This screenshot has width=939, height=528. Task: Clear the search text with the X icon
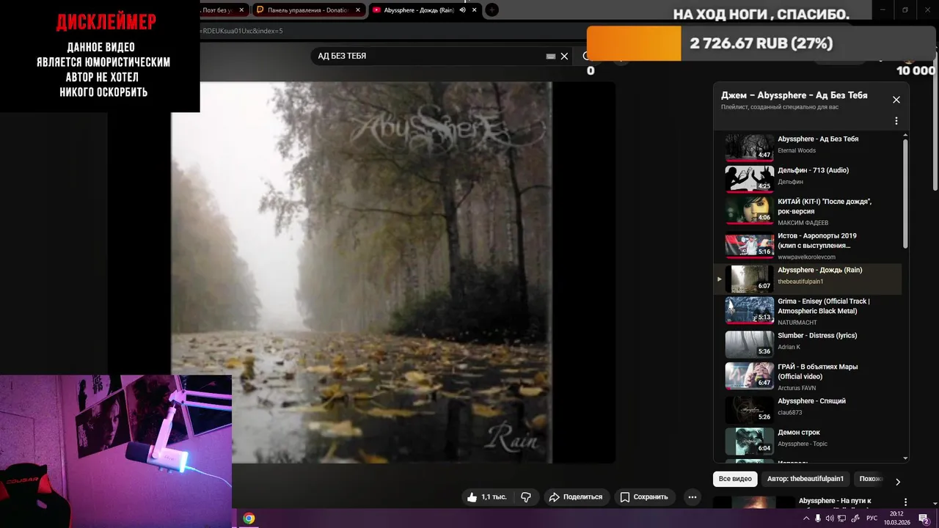click(x=564, y=56)
